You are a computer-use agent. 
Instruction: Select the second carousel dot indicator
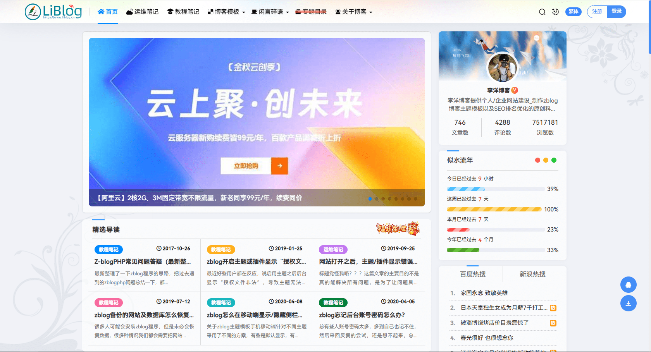pyautogui.click(x=377, y=199)
